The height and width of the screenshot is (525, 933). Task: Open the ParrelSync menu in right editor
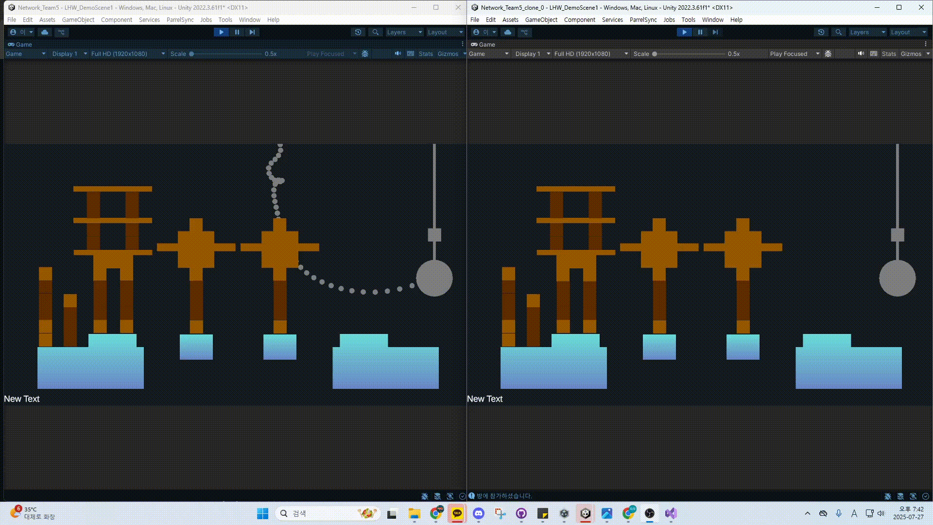[643, 20]
